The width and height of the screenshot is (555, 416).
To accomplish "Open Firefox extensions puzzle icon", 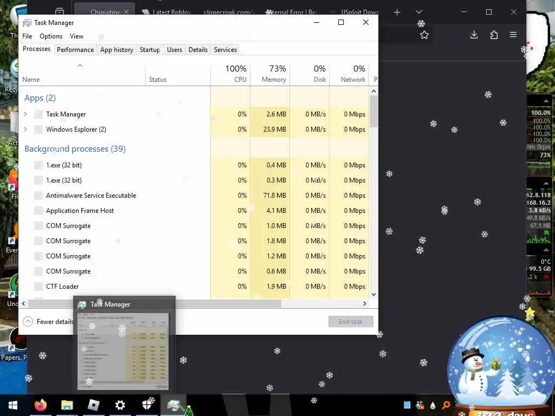I will tap(494, 35).
